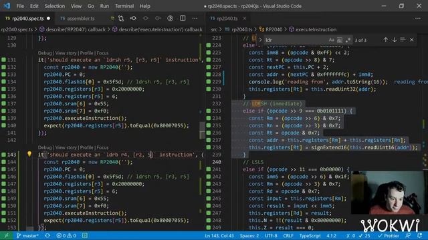Click the terminal icon in status bar
428x240 pixels.
85,235
